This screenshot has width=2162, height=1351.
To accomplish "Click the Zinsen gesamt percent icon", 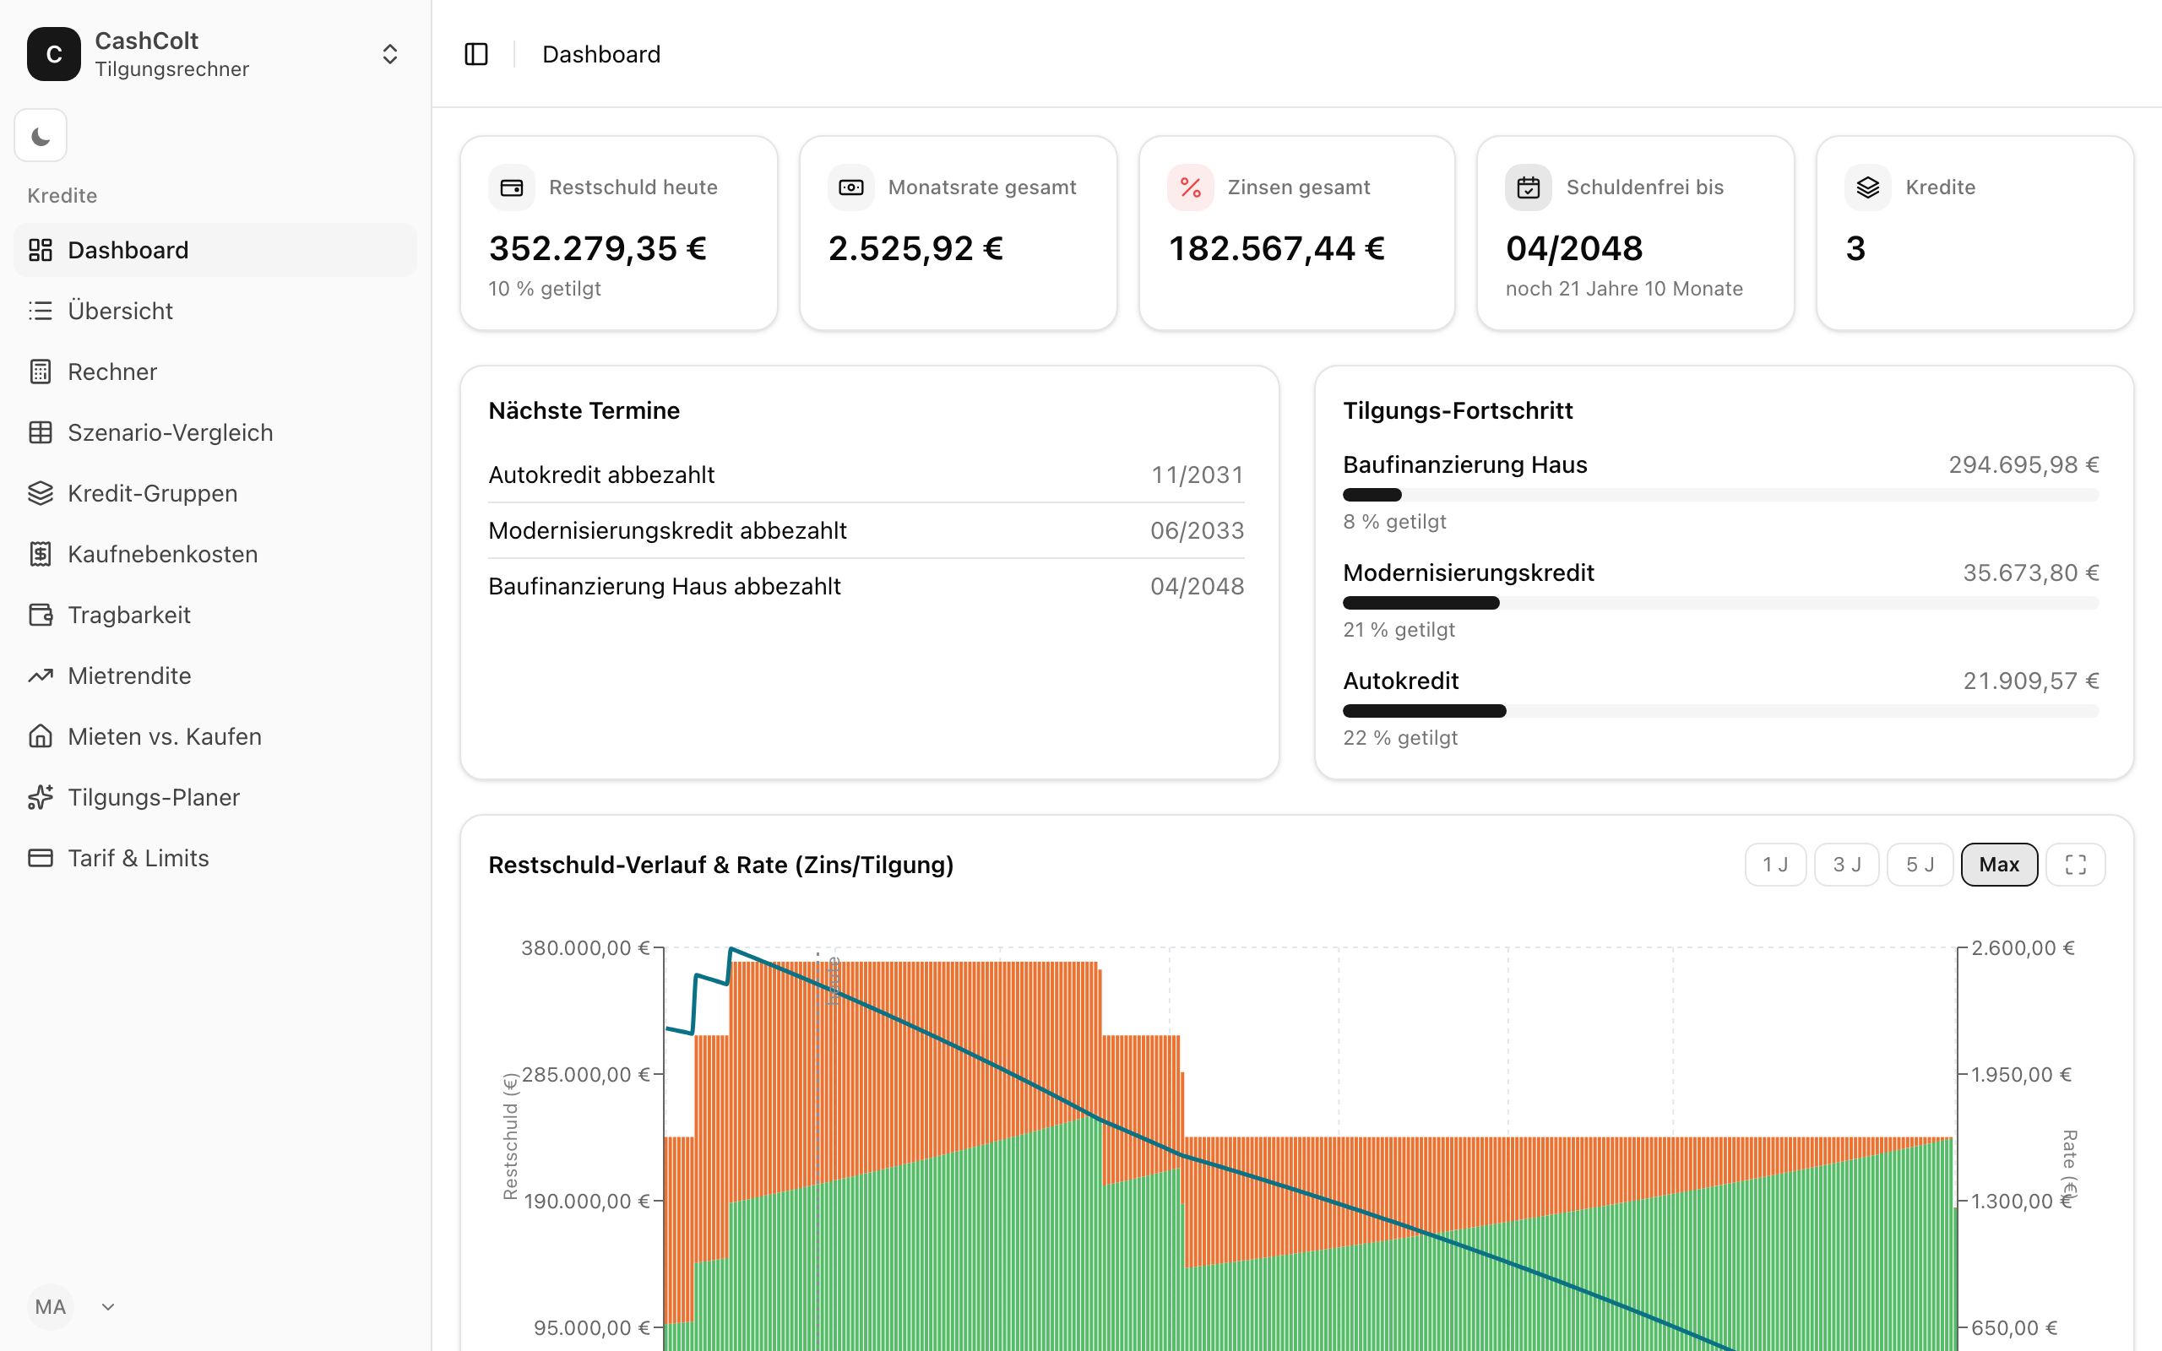I will (1191, 187).
